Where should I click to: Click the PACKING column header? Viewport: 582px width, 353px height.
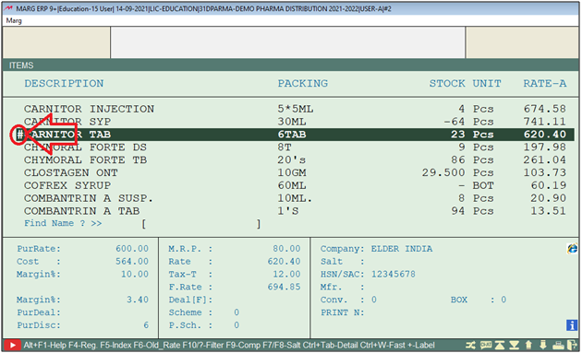[303, 83]
